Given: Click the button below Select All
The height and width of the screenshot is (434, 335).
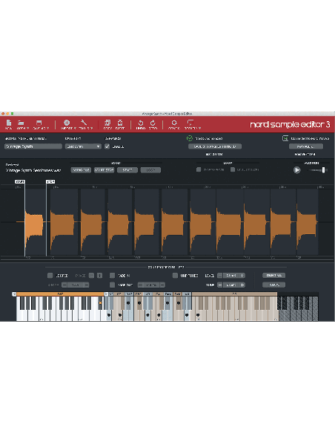Looking at the screenshot, I should coord(273,285).
